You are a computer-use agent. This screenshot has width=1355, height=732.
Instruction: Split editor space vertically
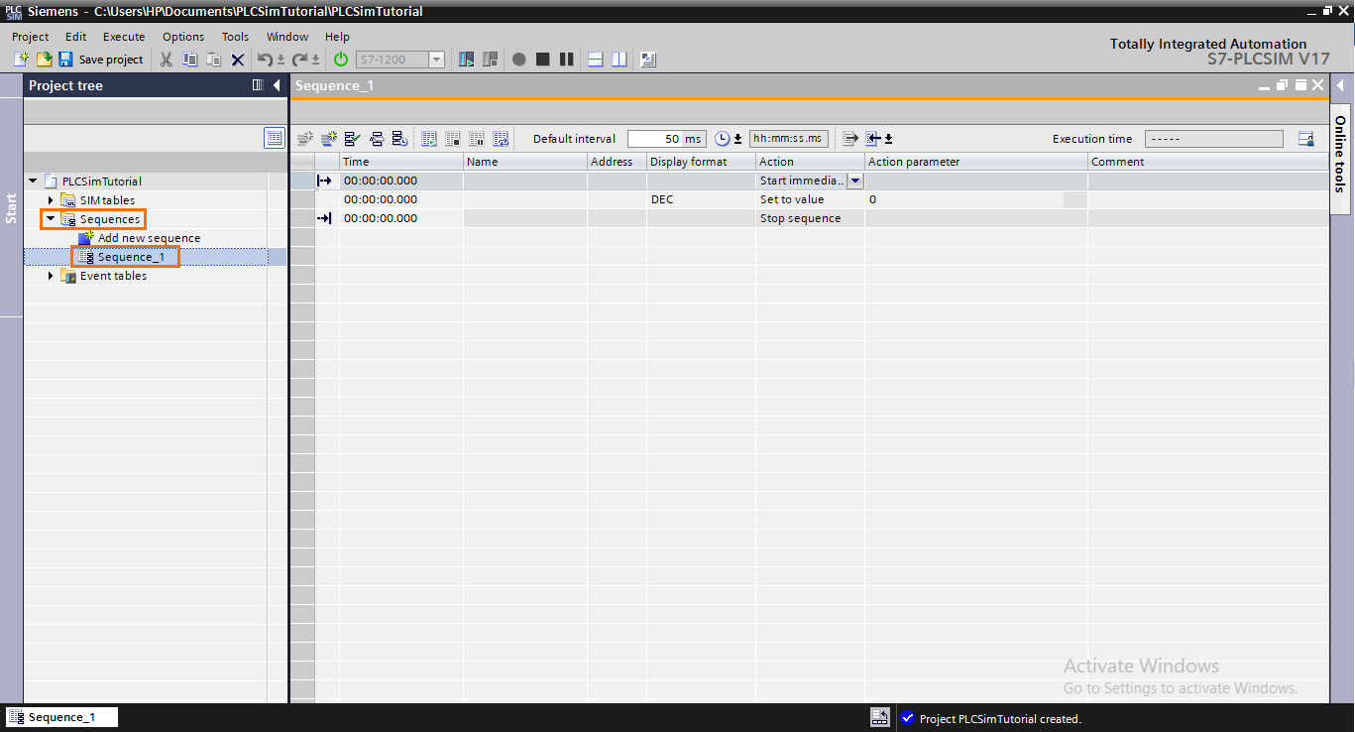pyautogui.click(x=620, y=60)
